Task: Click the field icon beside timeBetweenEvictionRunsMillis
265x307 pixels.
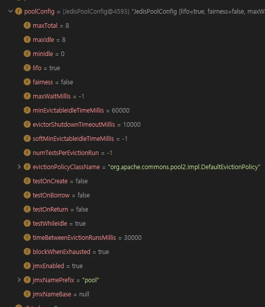Action: 27,237
